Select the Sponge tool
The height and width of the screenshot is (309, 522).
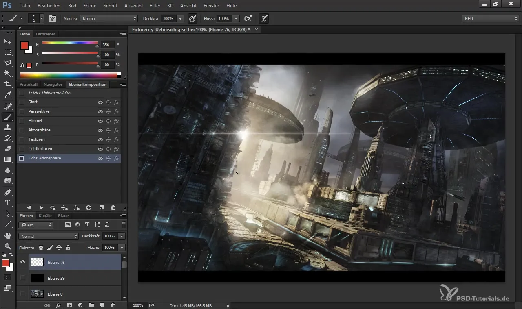click(x=8, y=181)
